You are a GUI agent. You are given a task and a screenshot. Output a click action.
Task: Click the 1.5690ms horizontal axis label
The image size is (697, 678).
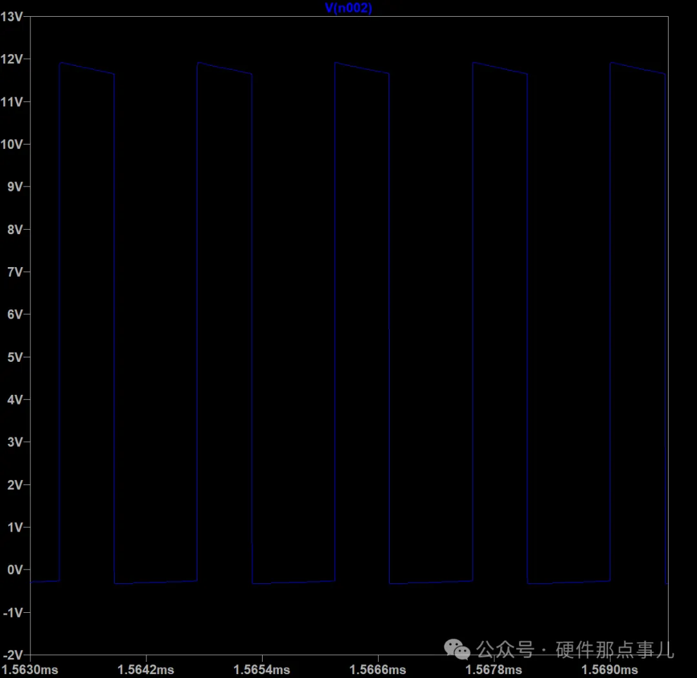[610, 670]
